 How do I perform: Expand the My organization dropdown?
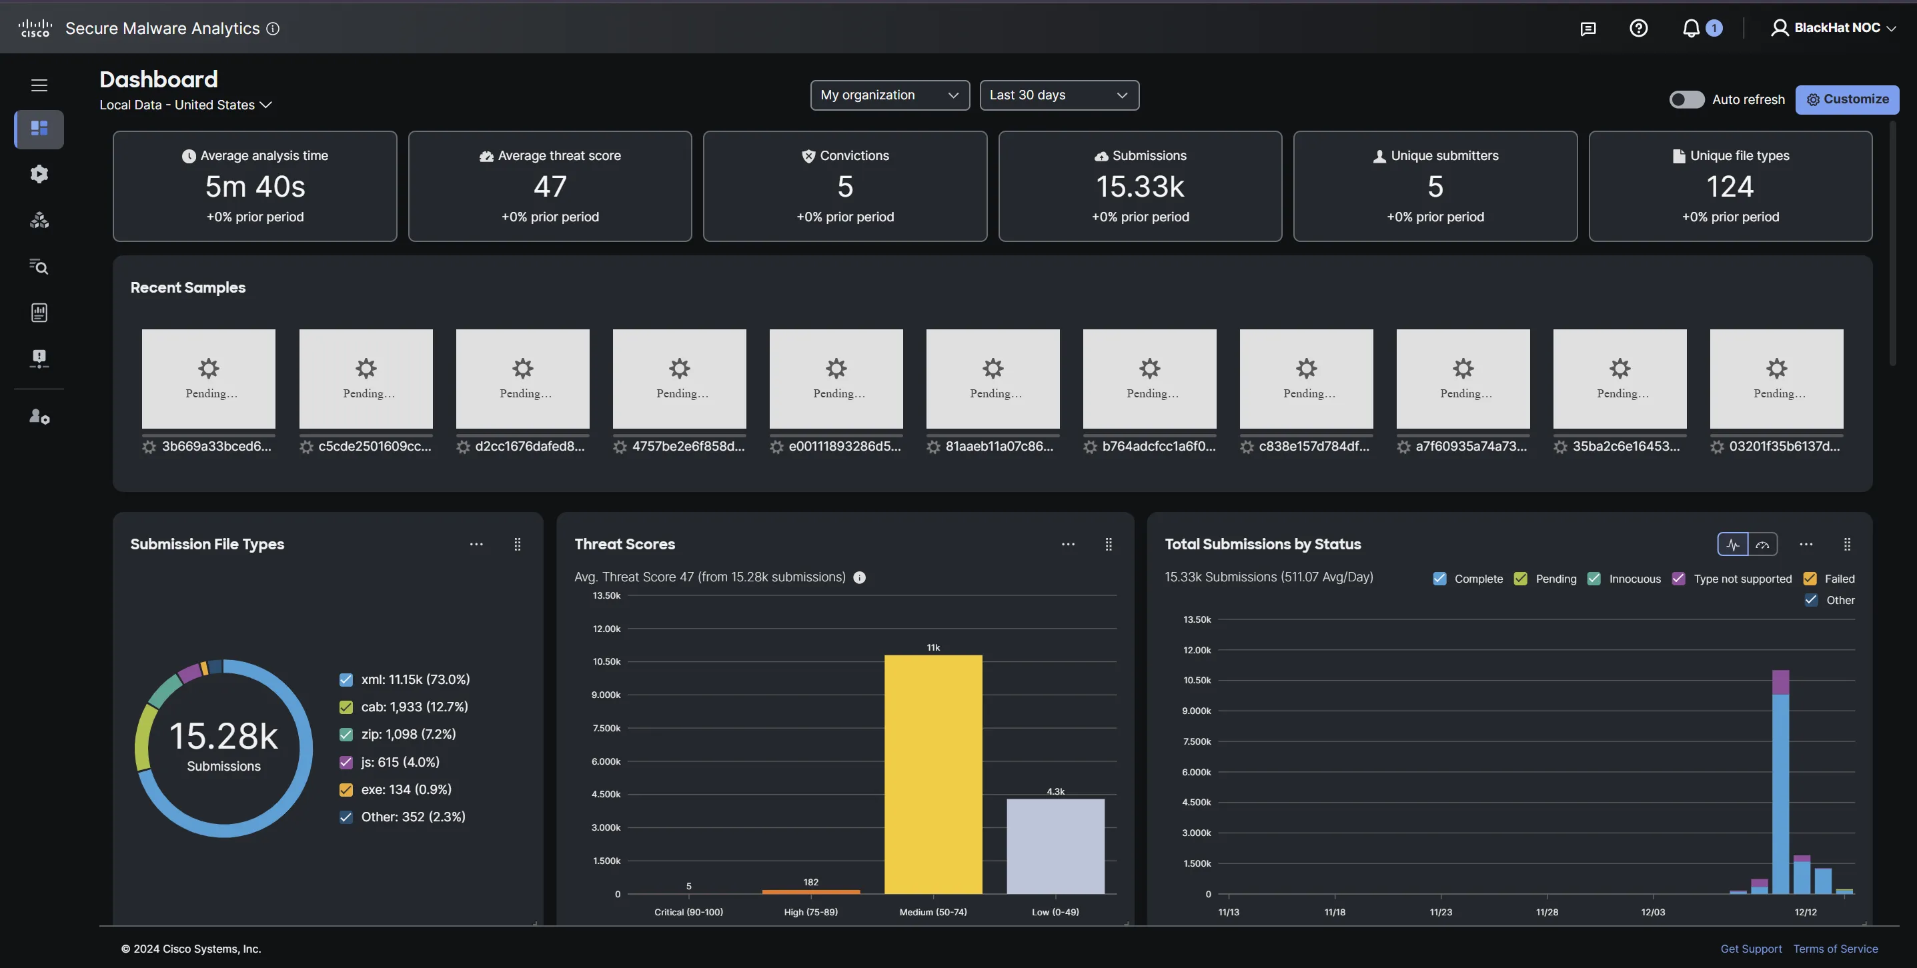889,95
